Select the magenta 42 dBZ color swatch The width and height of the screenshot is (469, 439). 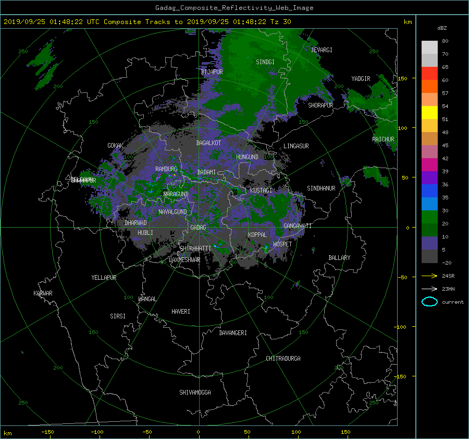pos(429,164)
